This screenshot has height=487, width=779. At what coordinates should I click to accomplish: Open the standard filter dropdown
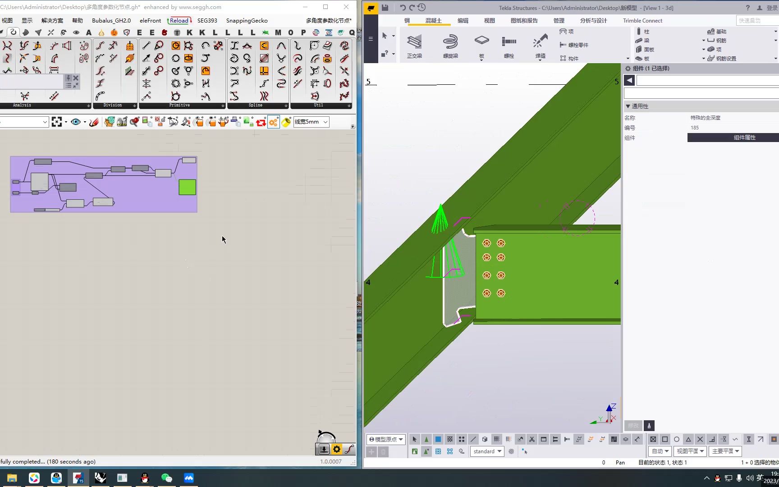point(487,451)
